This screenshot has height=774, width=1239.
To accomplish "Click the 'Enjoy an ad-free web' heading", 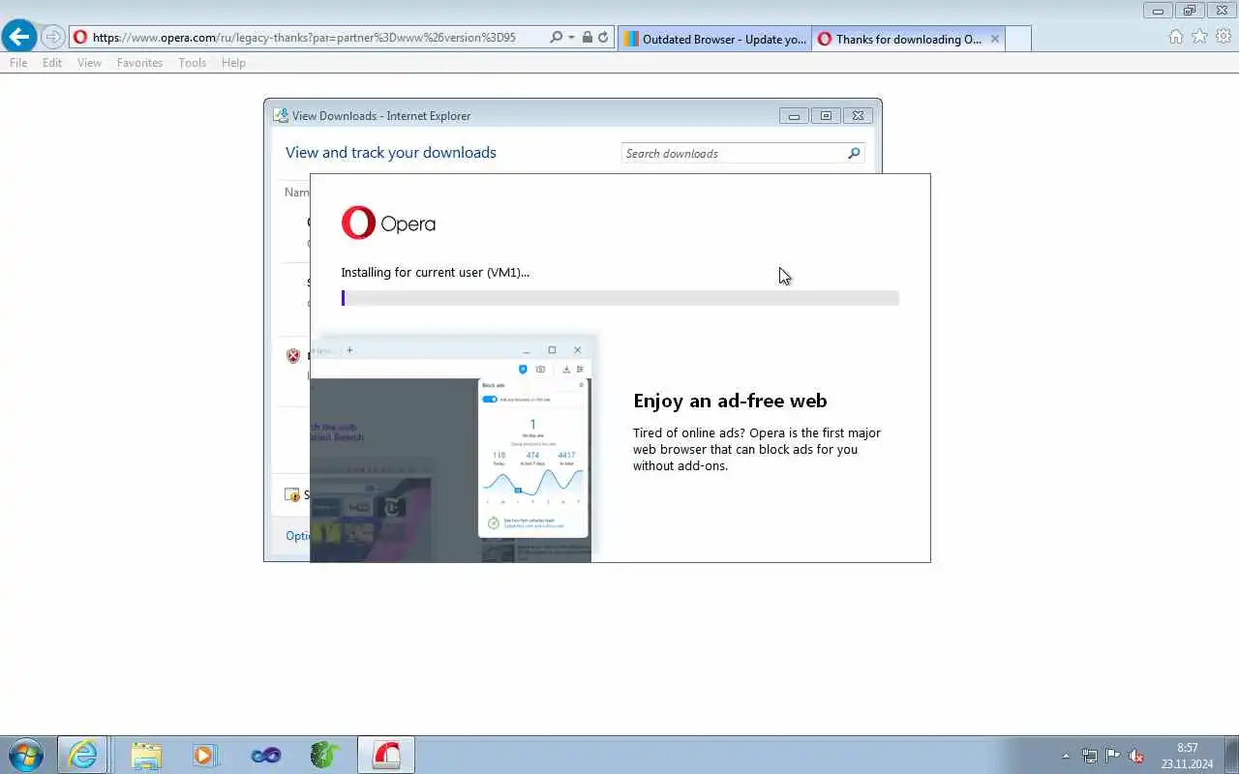I will tap(730, 401).
